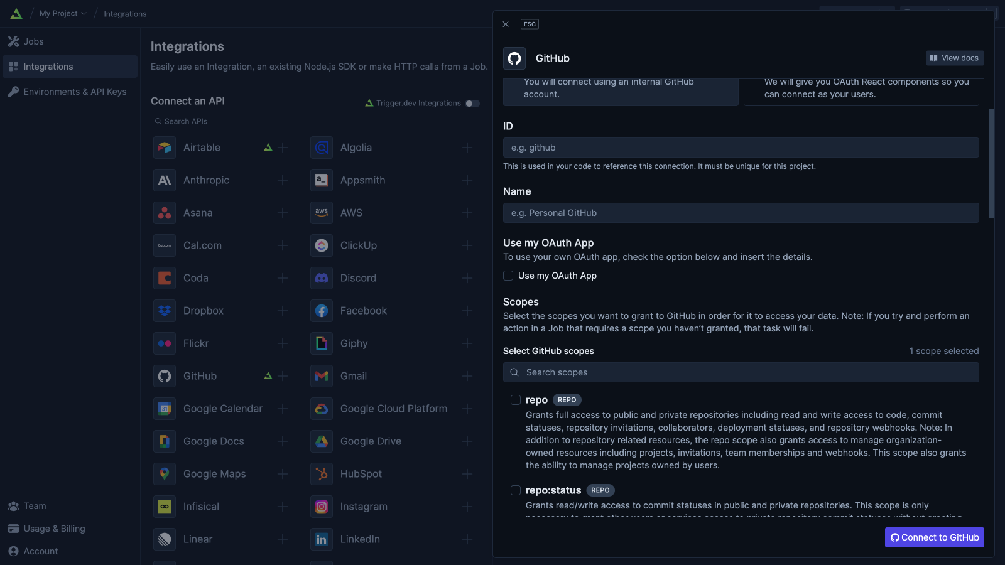1005x565 pixels.
Task: Choose the Coda logo icon
Action: (x=165, y=278)
